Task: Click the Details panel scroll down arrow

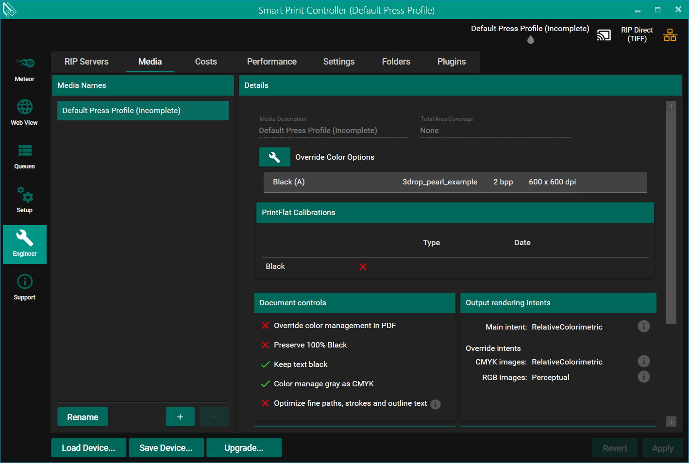Action: [x=671, y=421]
